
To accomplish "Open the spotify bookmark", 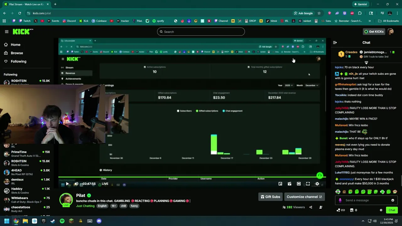I will coord(158,21).
